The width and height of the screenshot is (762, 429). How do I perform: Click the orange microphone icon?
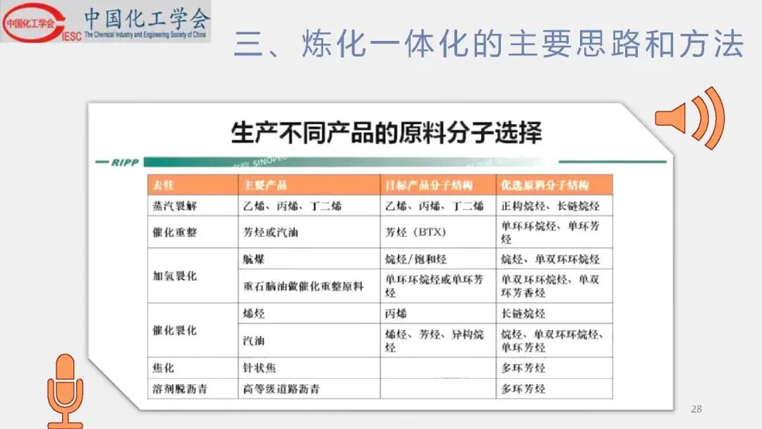click(x=65, y=391)
